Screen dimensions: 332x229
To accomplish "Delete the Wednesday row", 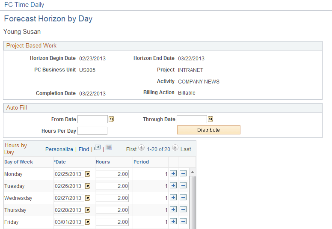I will click(x=183, y=197).
